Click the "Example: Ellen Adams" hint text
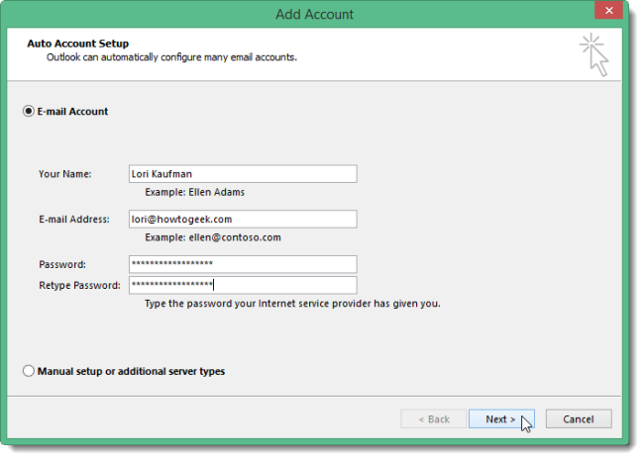Viewport: 644px width, 460px height. click(194, 192)
